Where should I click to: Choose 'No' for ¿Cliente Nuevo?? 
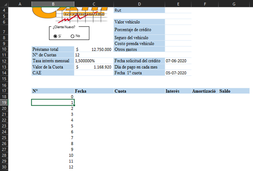tap(73, 36)
